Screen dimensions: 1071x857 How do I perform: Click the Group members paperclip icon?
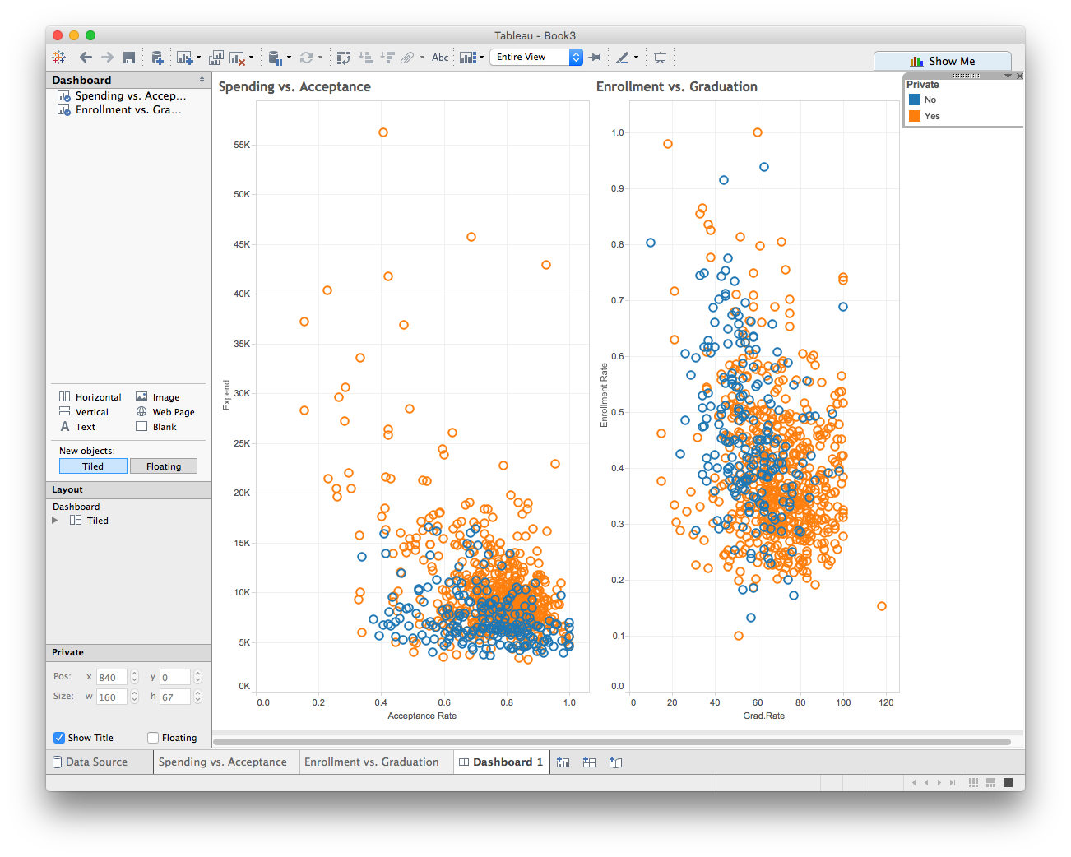pyautogui.click(x=407, y=58)
